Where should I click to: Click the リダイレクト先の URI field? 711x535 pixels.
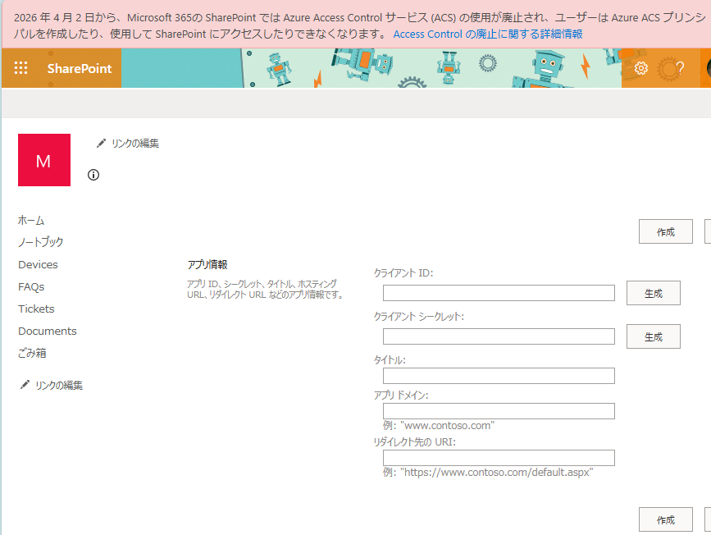(499, 457)
